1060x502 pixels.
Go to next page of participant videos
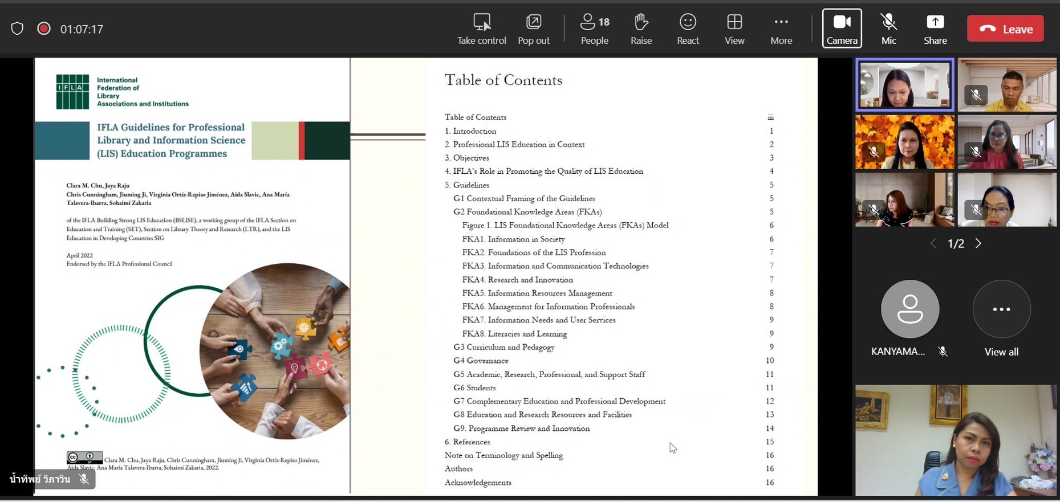pos(978,244)
